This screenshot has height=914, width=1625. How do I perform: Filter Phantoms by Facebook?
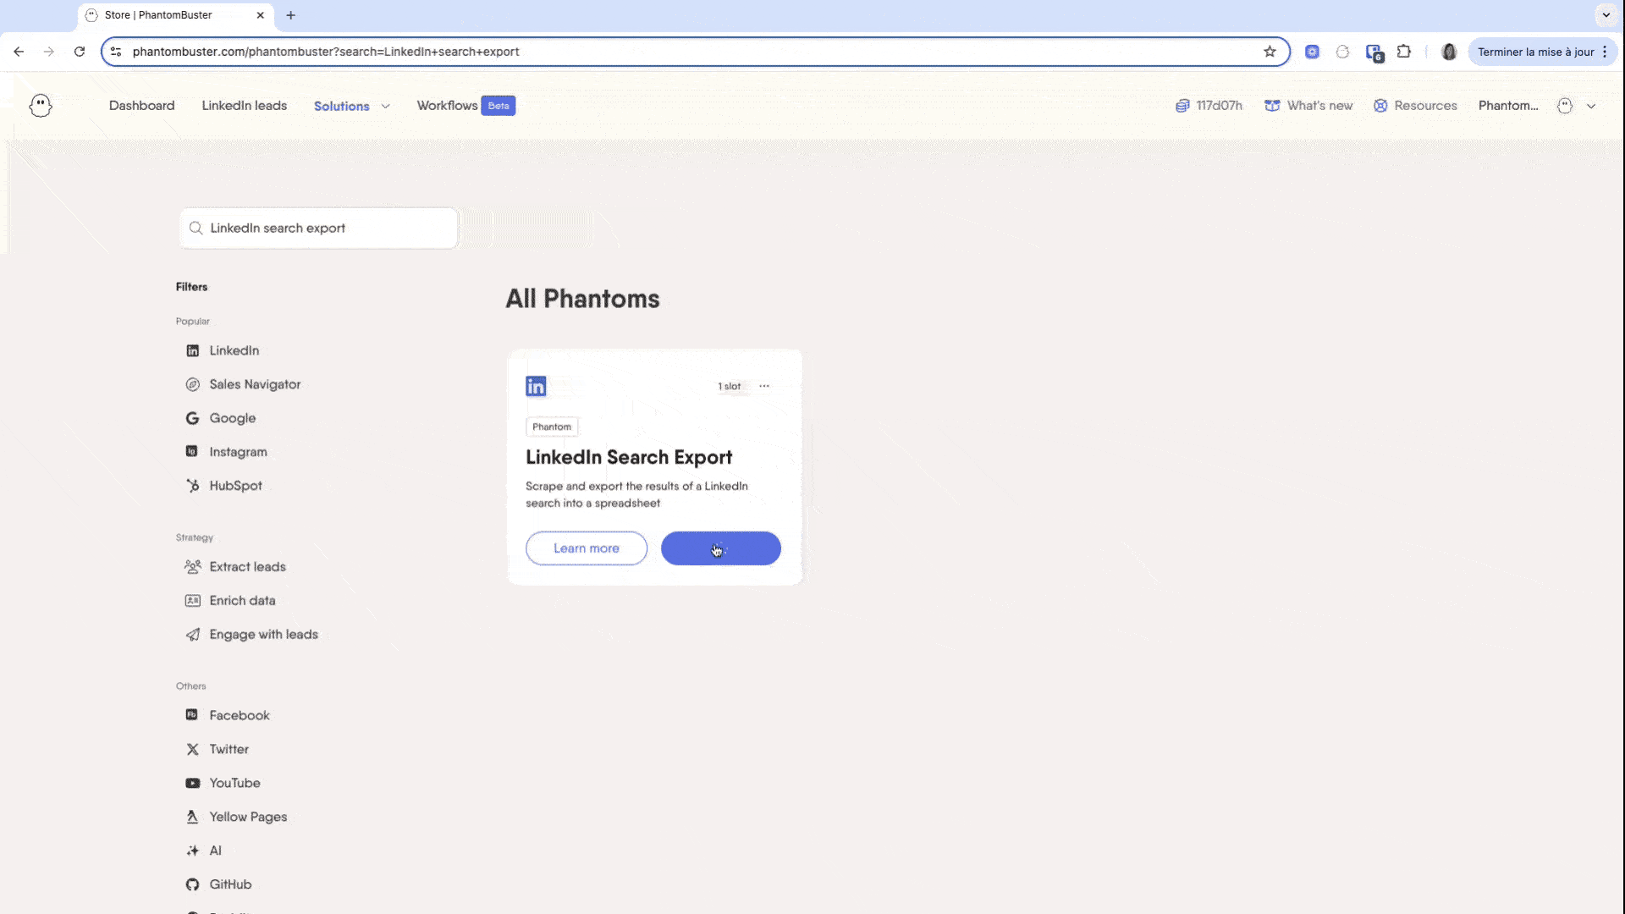tap(227, 715)
